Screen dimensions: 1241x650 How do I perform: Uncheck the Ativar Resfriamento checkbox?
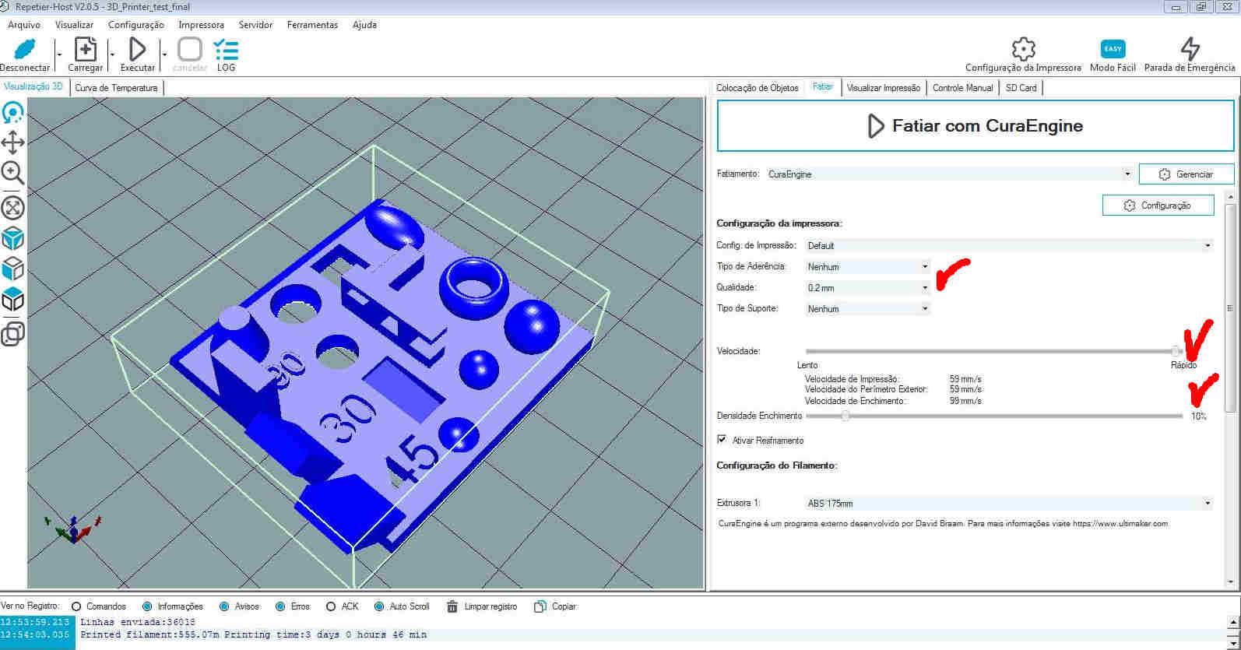tap(722, 440)
